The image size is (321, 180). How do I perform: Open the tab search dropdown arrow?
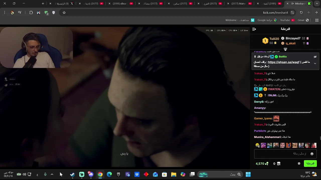coord(317,3)
